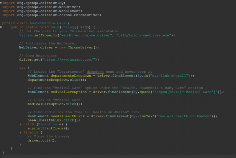This screenshot has width=236, height=158.
Task: Click the finally keyword
Action: [x=31, y=132]
